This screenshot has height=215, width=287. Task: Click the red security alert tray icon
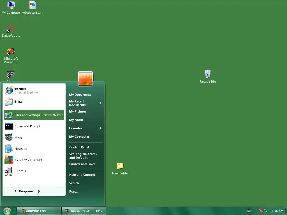(x=261, y=211)
